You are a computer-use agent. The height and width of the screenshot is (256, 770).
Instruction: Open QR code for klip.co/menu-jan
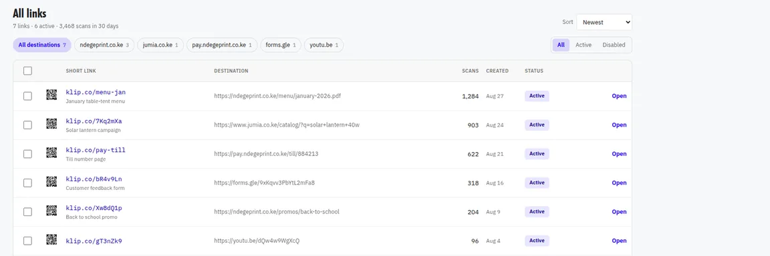pos(51,95)
